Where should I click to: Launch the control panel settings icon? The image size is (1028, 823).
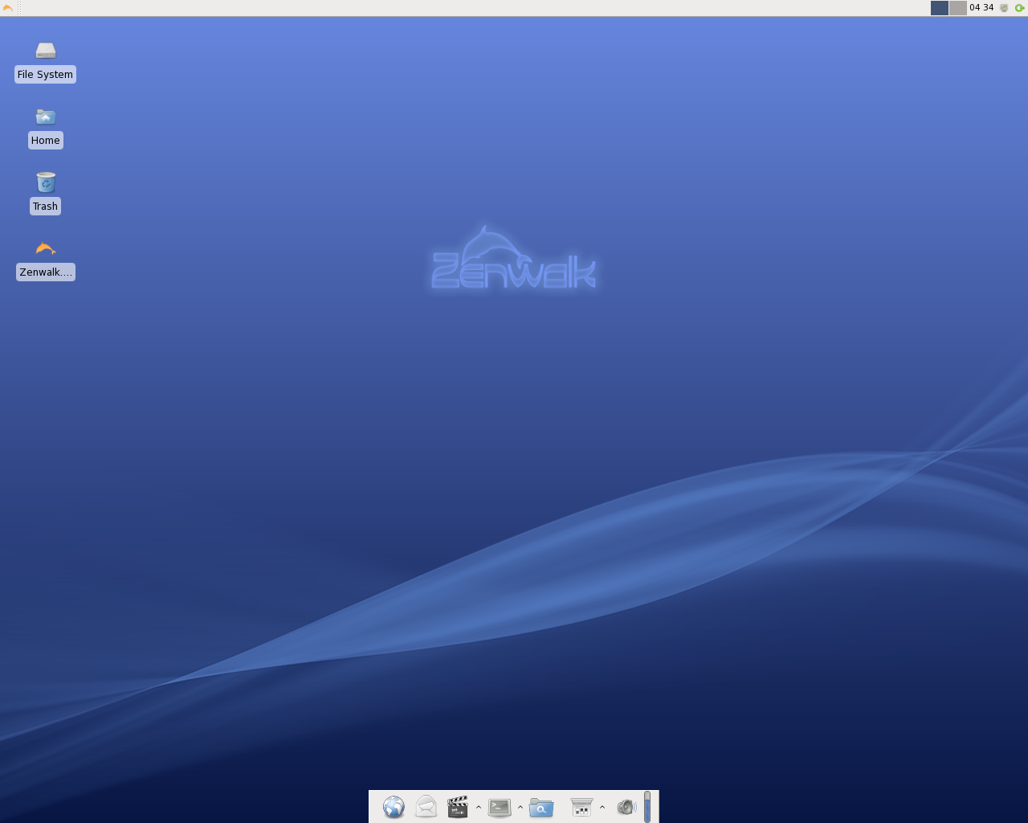pyautogui.click(x=581, y=807)
